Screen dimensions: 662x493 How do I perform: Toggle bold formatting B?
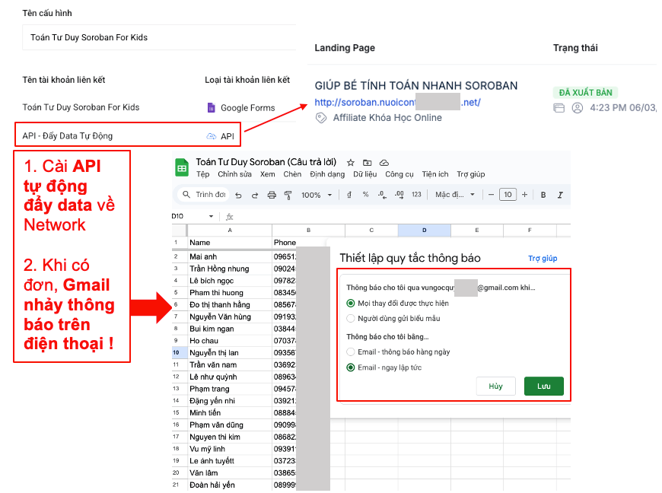tap(543, 195)
